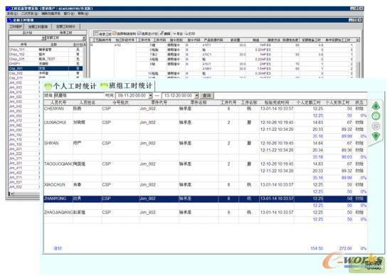
Task: Click the 查询 query button
Action: point(206,95)
